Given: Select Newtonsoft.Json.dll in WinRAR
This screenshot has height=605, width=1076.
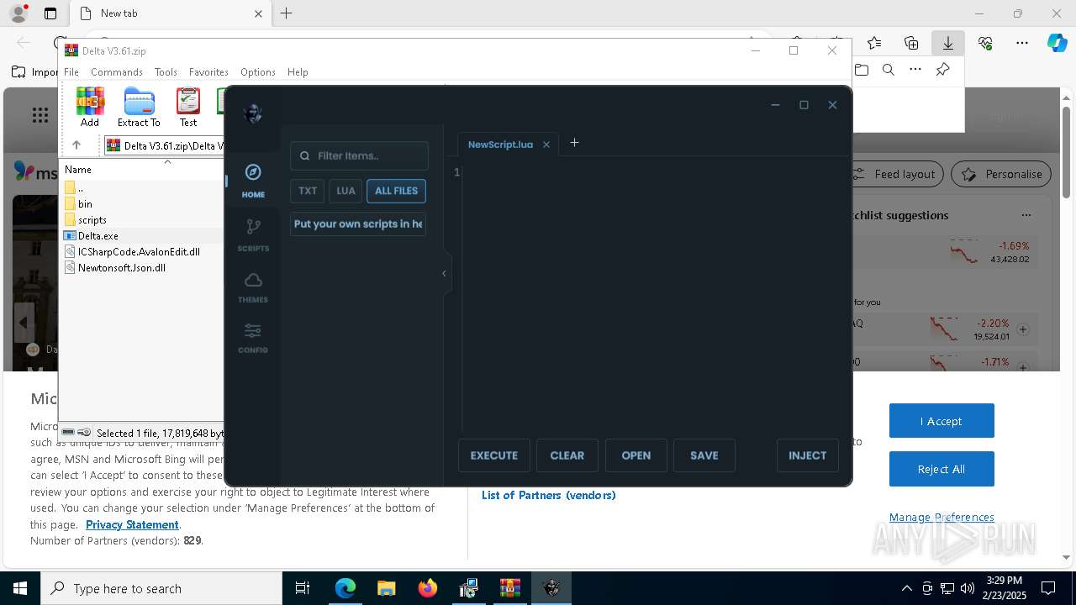Looking at the screenshot, I should [x=122, y=268].
